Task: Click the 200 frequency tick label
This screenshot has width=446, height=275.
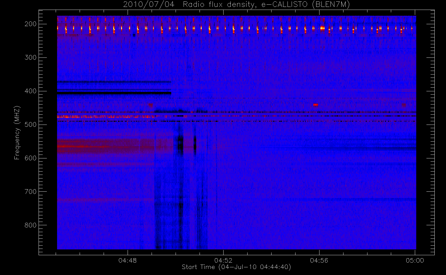Action: coord(31,24)
